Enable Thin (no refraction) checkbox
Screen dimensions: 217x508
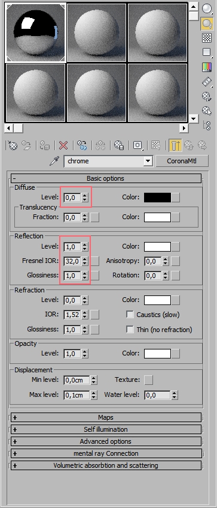[x=130, y=329]
